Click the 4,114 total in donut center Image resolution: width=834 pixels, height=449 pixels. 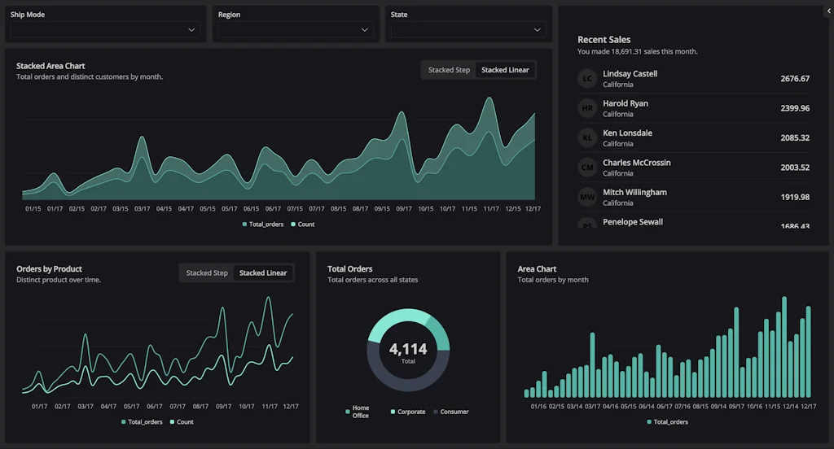[408, 350]
